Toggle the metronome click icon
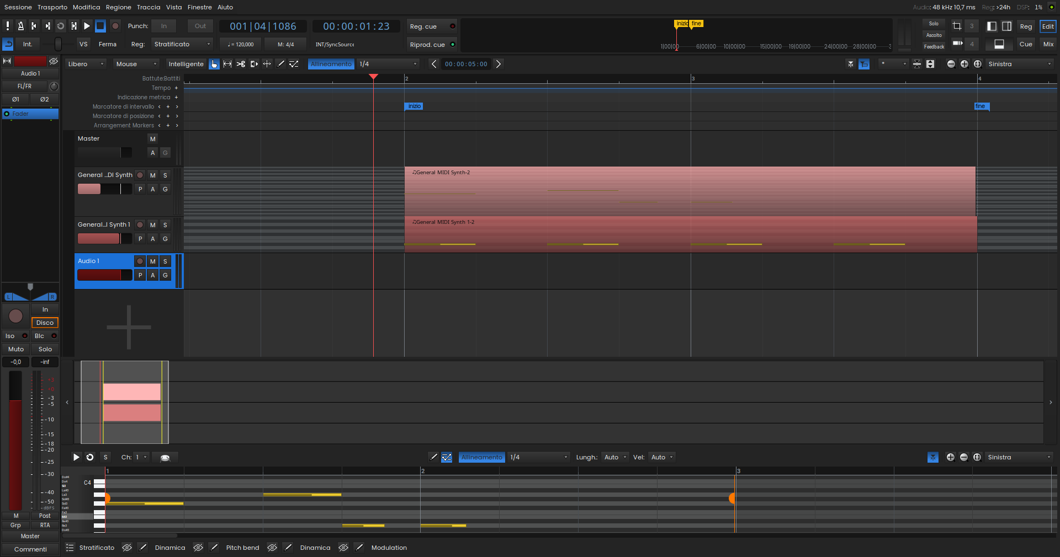Screen dimensions: 1060x557 (20, 26)
